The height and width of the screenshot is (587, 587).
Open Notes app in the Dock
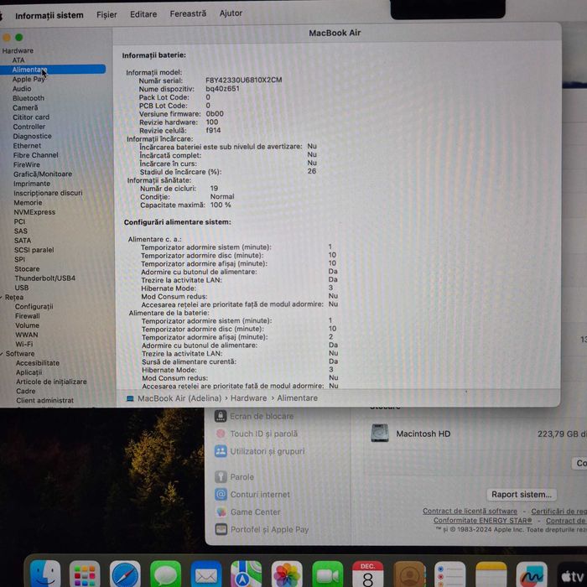tap(491, 574)
